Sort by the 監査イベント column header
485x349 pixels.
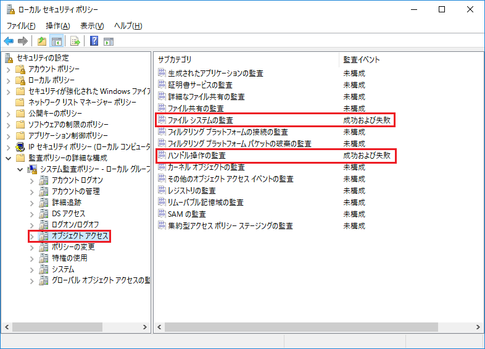[361, 59]
